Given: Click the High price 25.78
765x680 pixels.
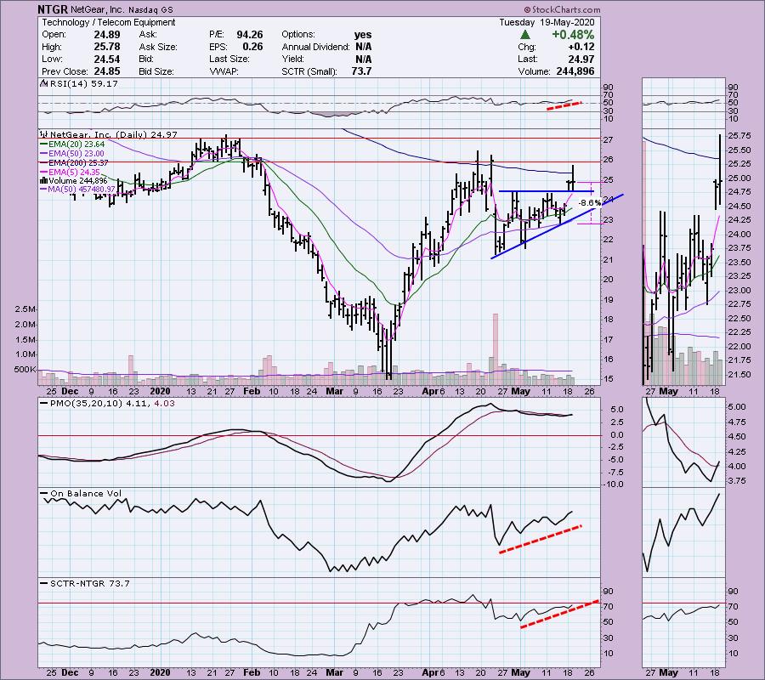Looking at the screenshot, I should point(107,47).
